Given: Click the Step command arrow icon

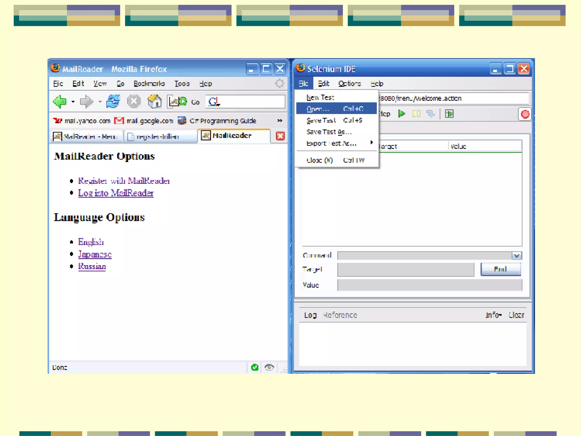Looking at the screenshot, I should point(431,114).
